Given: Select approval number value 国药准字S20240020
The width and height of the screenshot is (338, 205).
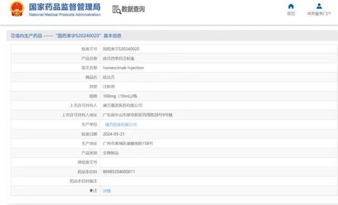Looking at the screenshot, I should [x=121, y=49].
